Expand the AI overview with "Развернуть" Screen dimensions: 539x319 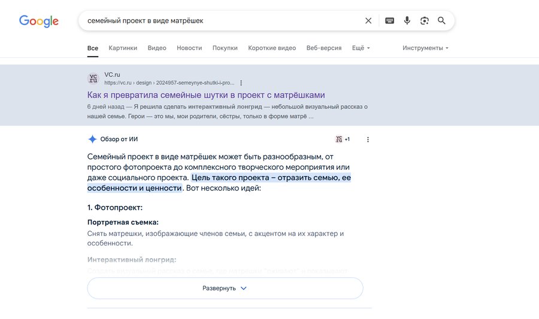pyautogui.click(x=225, y=288)
